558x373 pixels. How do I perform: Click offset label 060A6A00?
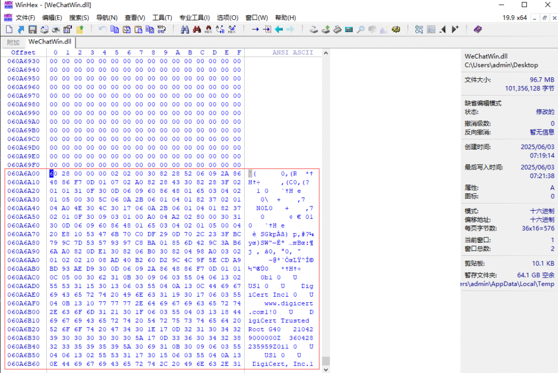tap(23, 174)
